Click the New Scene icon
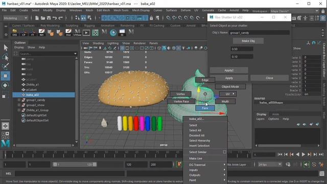Viewport: 327px width, 184px height. tap(37, 18)
